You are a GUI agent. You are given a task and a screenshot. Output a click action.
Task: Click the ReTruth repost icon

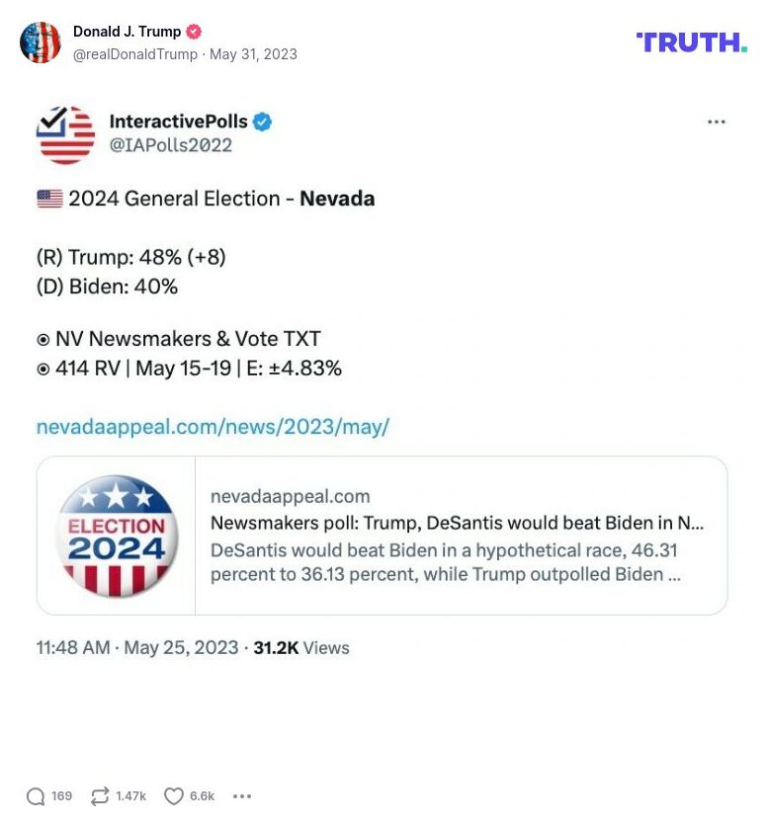point(98,795)
